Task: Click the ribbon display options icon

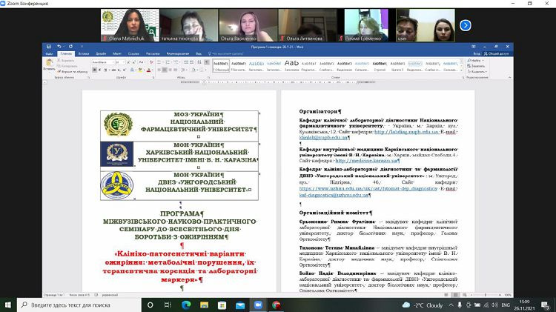Action: pyautogui.click(x=474, y=47)
